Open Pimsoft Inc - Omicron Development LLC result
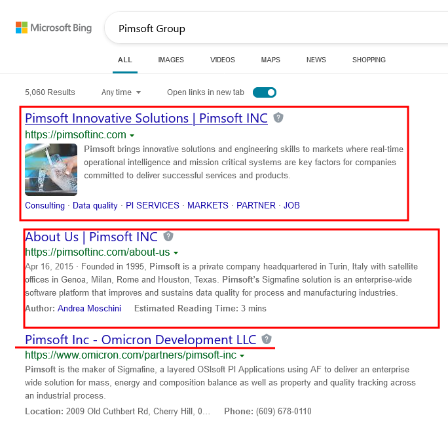The width and height of the screenshot is (448, 432). point(141,340)
